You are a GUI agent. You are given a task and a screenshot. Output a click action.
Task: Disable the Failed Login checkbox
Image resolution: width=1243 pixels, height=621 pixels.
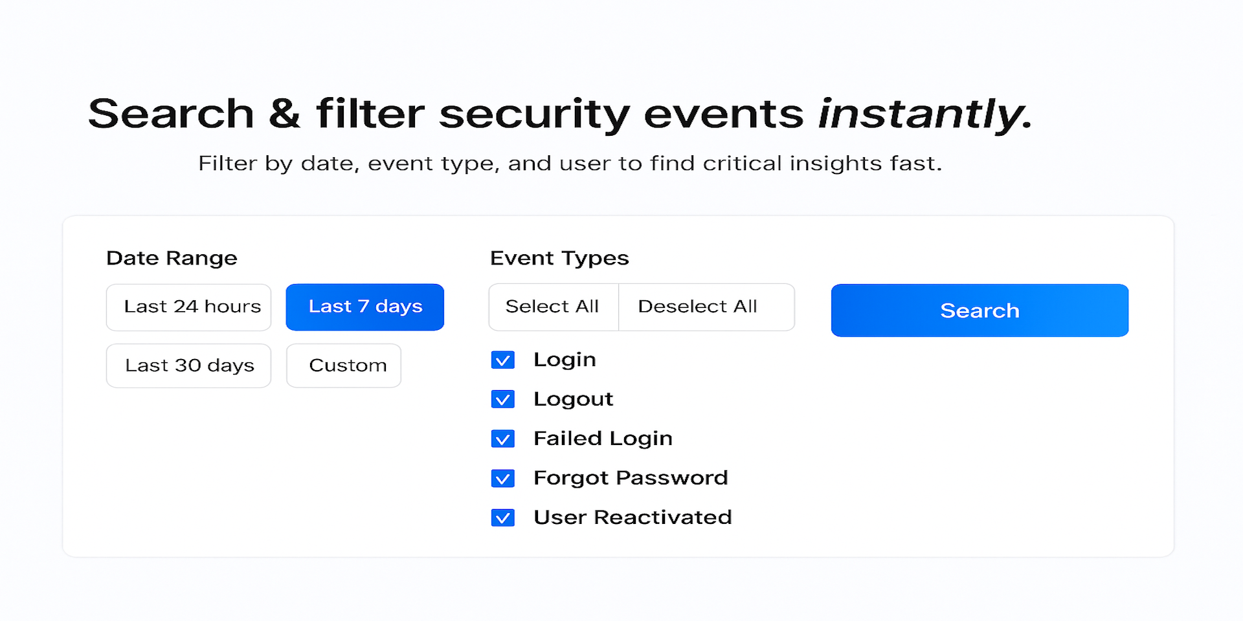coord(502,439)
